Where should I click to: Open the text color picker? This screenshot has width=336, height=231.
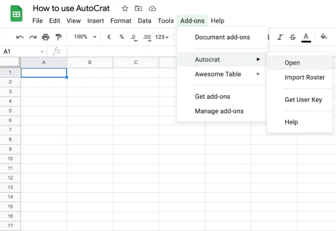tap(306, 37)
